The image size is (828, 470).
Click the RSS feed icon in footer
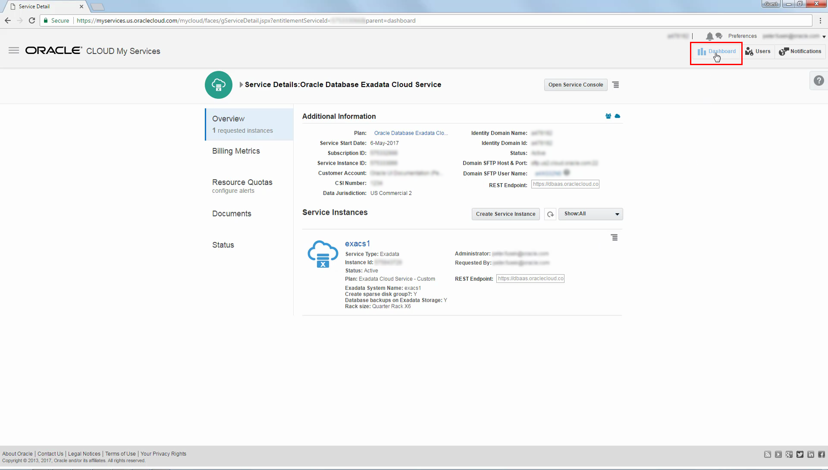click(x=768, y=454)
